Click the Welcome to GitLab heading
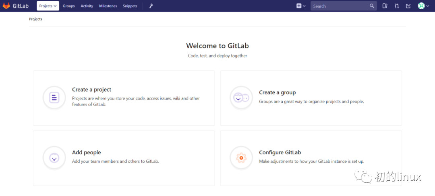The height and width of the screenshot is (196, 435). click(x=217, y=45)
